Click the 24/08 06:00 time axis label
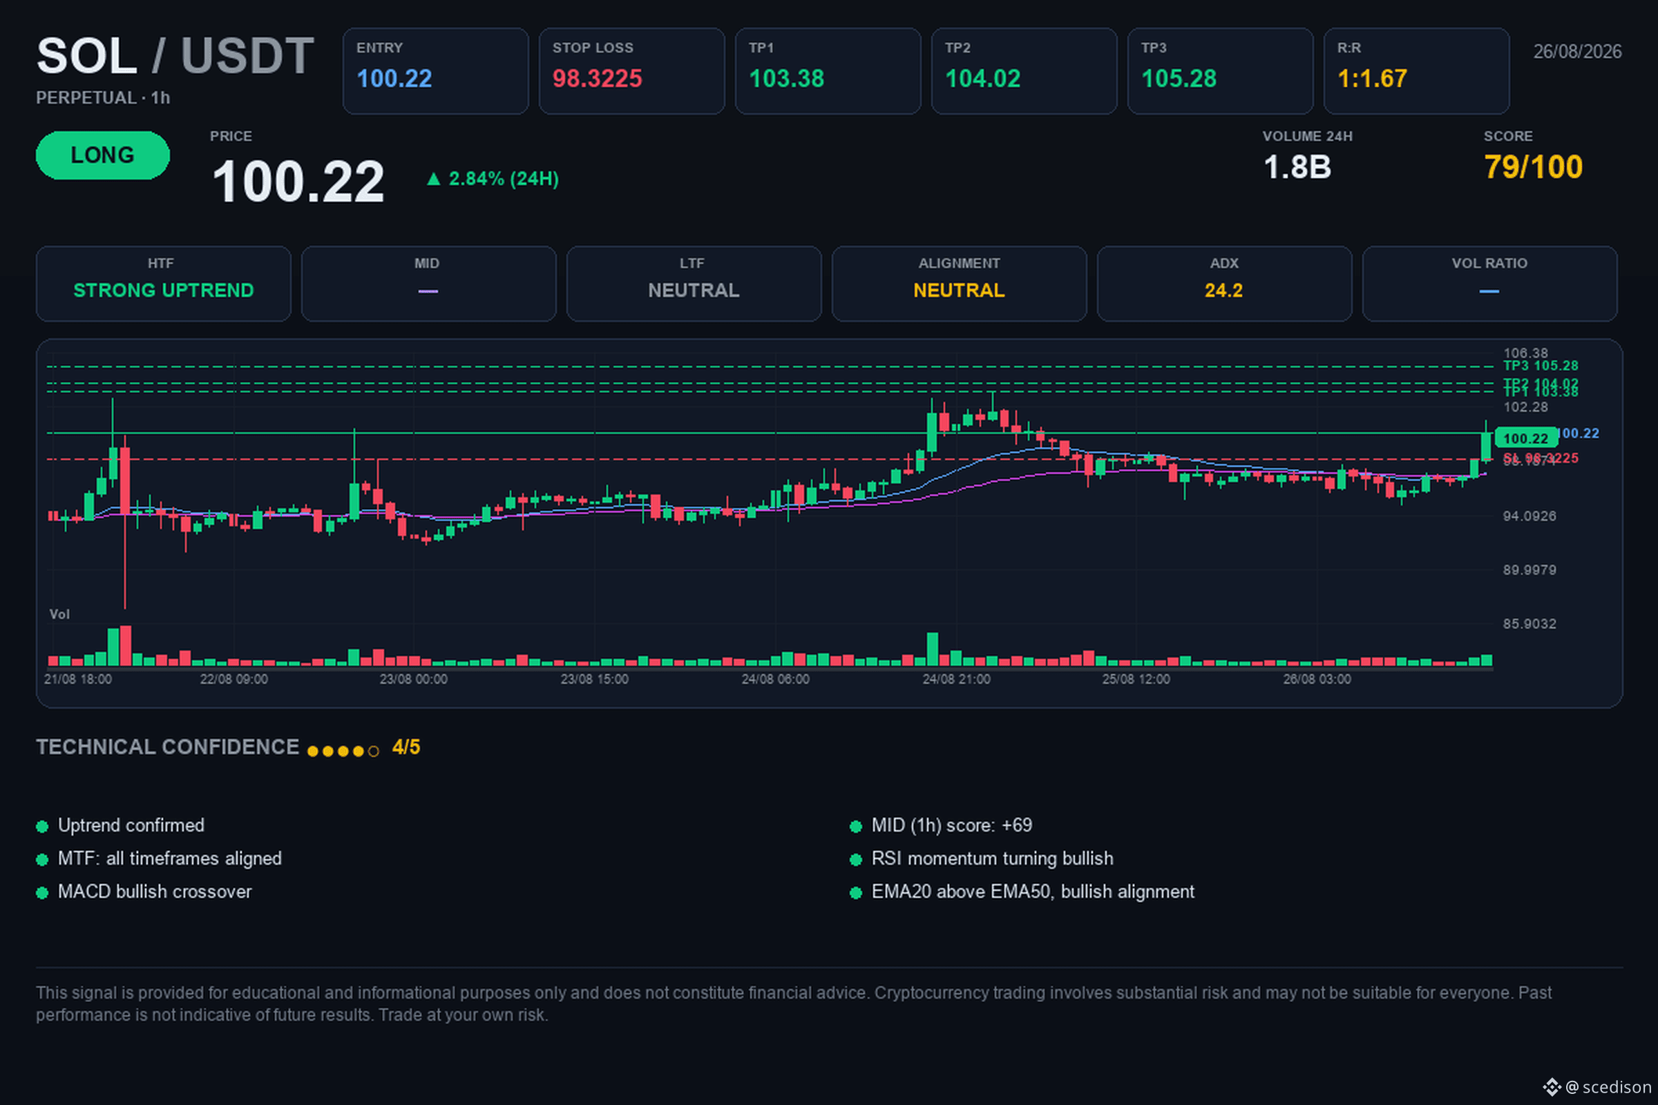Image resolution: width=1658 pixels, height=1105 pixels. tap(775, 680)
